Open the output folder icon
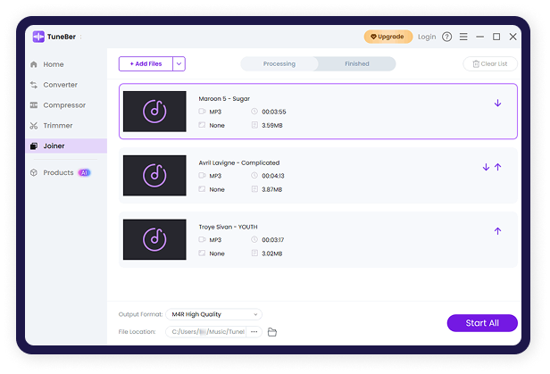This screenshot has width=550, height=374. [272, 331]
